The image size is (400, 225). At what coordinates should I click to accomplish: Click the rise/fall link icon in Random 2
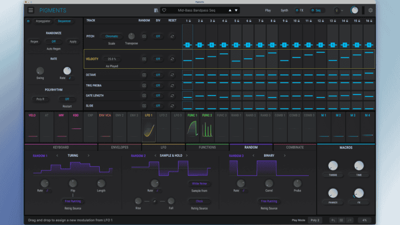tap(154, 202)
